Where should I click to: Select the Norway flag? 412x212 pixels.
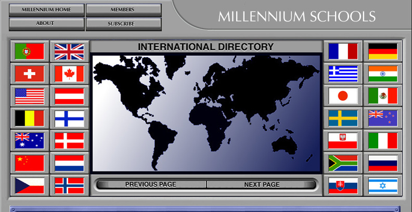pyautogui.click(x=69, y=185)
